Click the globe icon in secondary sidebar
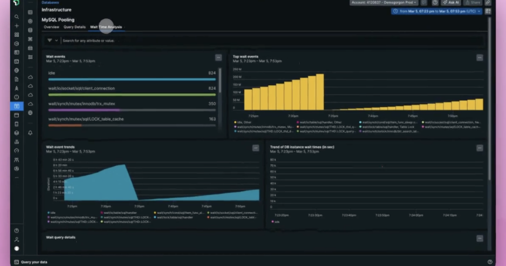The width and height of the screenshot is (506, 266). 30,113
